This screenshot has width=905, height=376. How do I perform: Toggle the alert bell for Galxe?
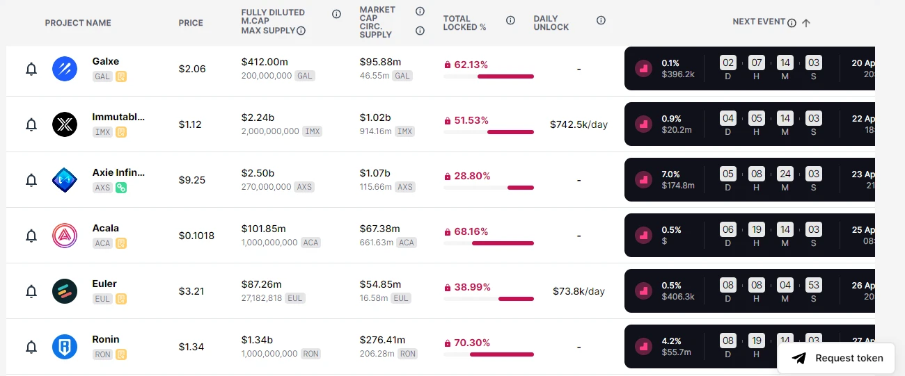[x=31, y=69]
